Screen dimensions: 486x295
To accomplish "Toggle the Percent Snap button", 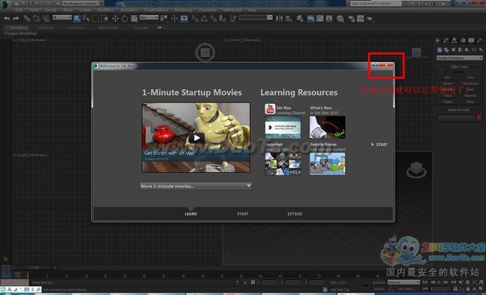I will 213,19.
